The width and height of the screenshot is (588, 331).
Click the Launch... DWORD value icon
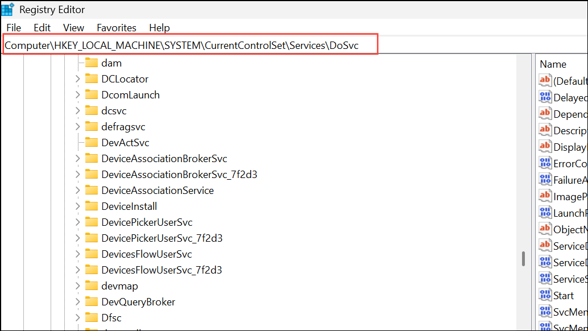tap(545, 212)
